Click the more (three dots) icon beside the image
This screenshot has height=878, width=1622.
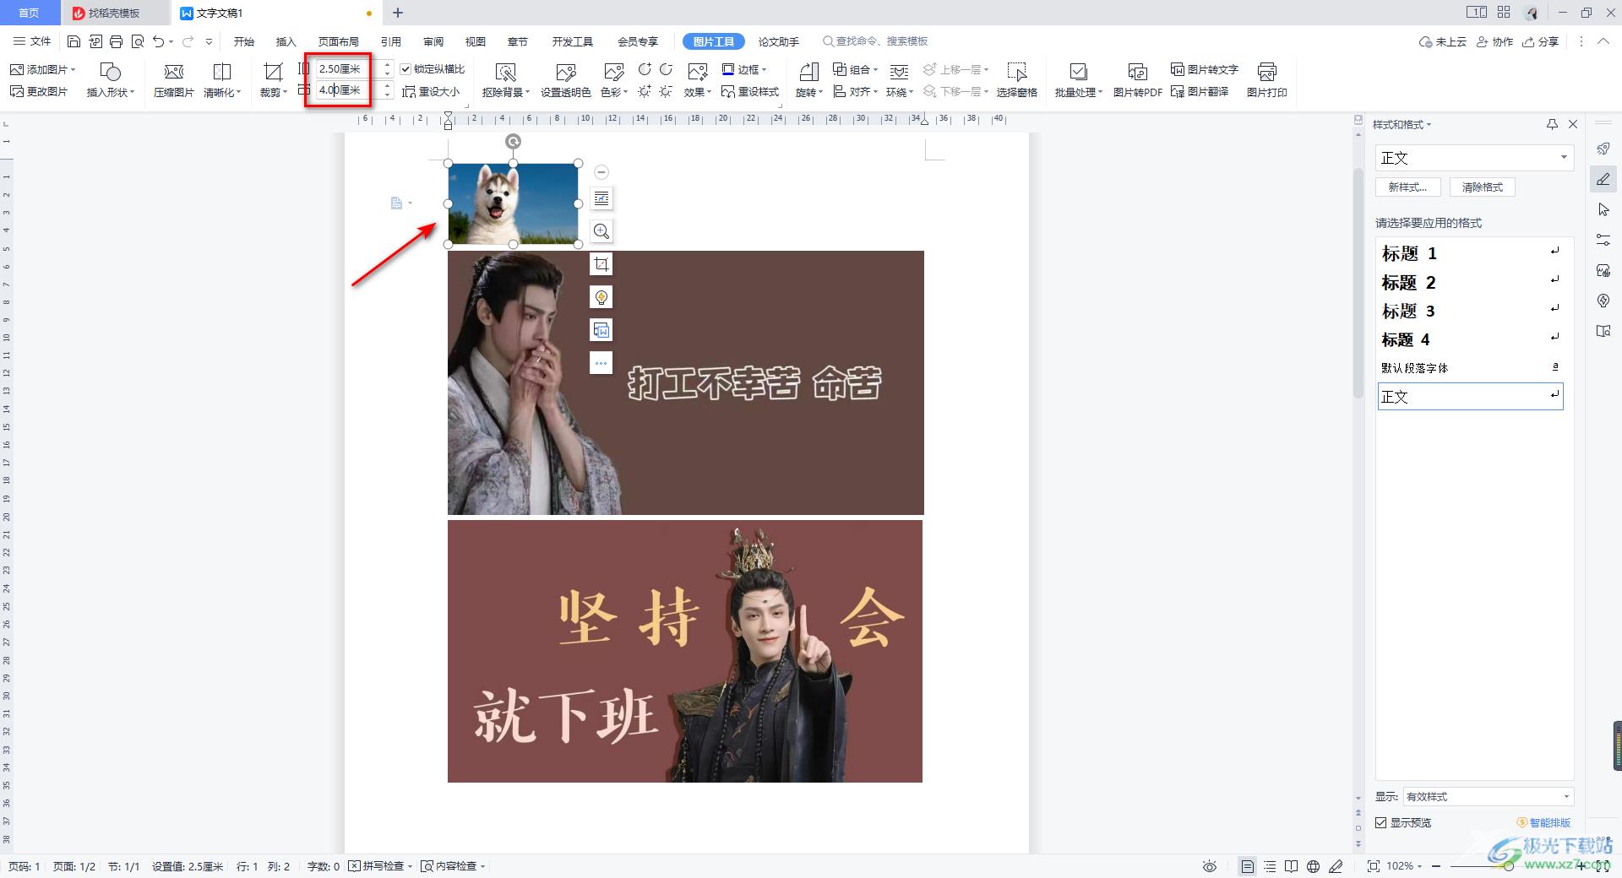point(601,363)
